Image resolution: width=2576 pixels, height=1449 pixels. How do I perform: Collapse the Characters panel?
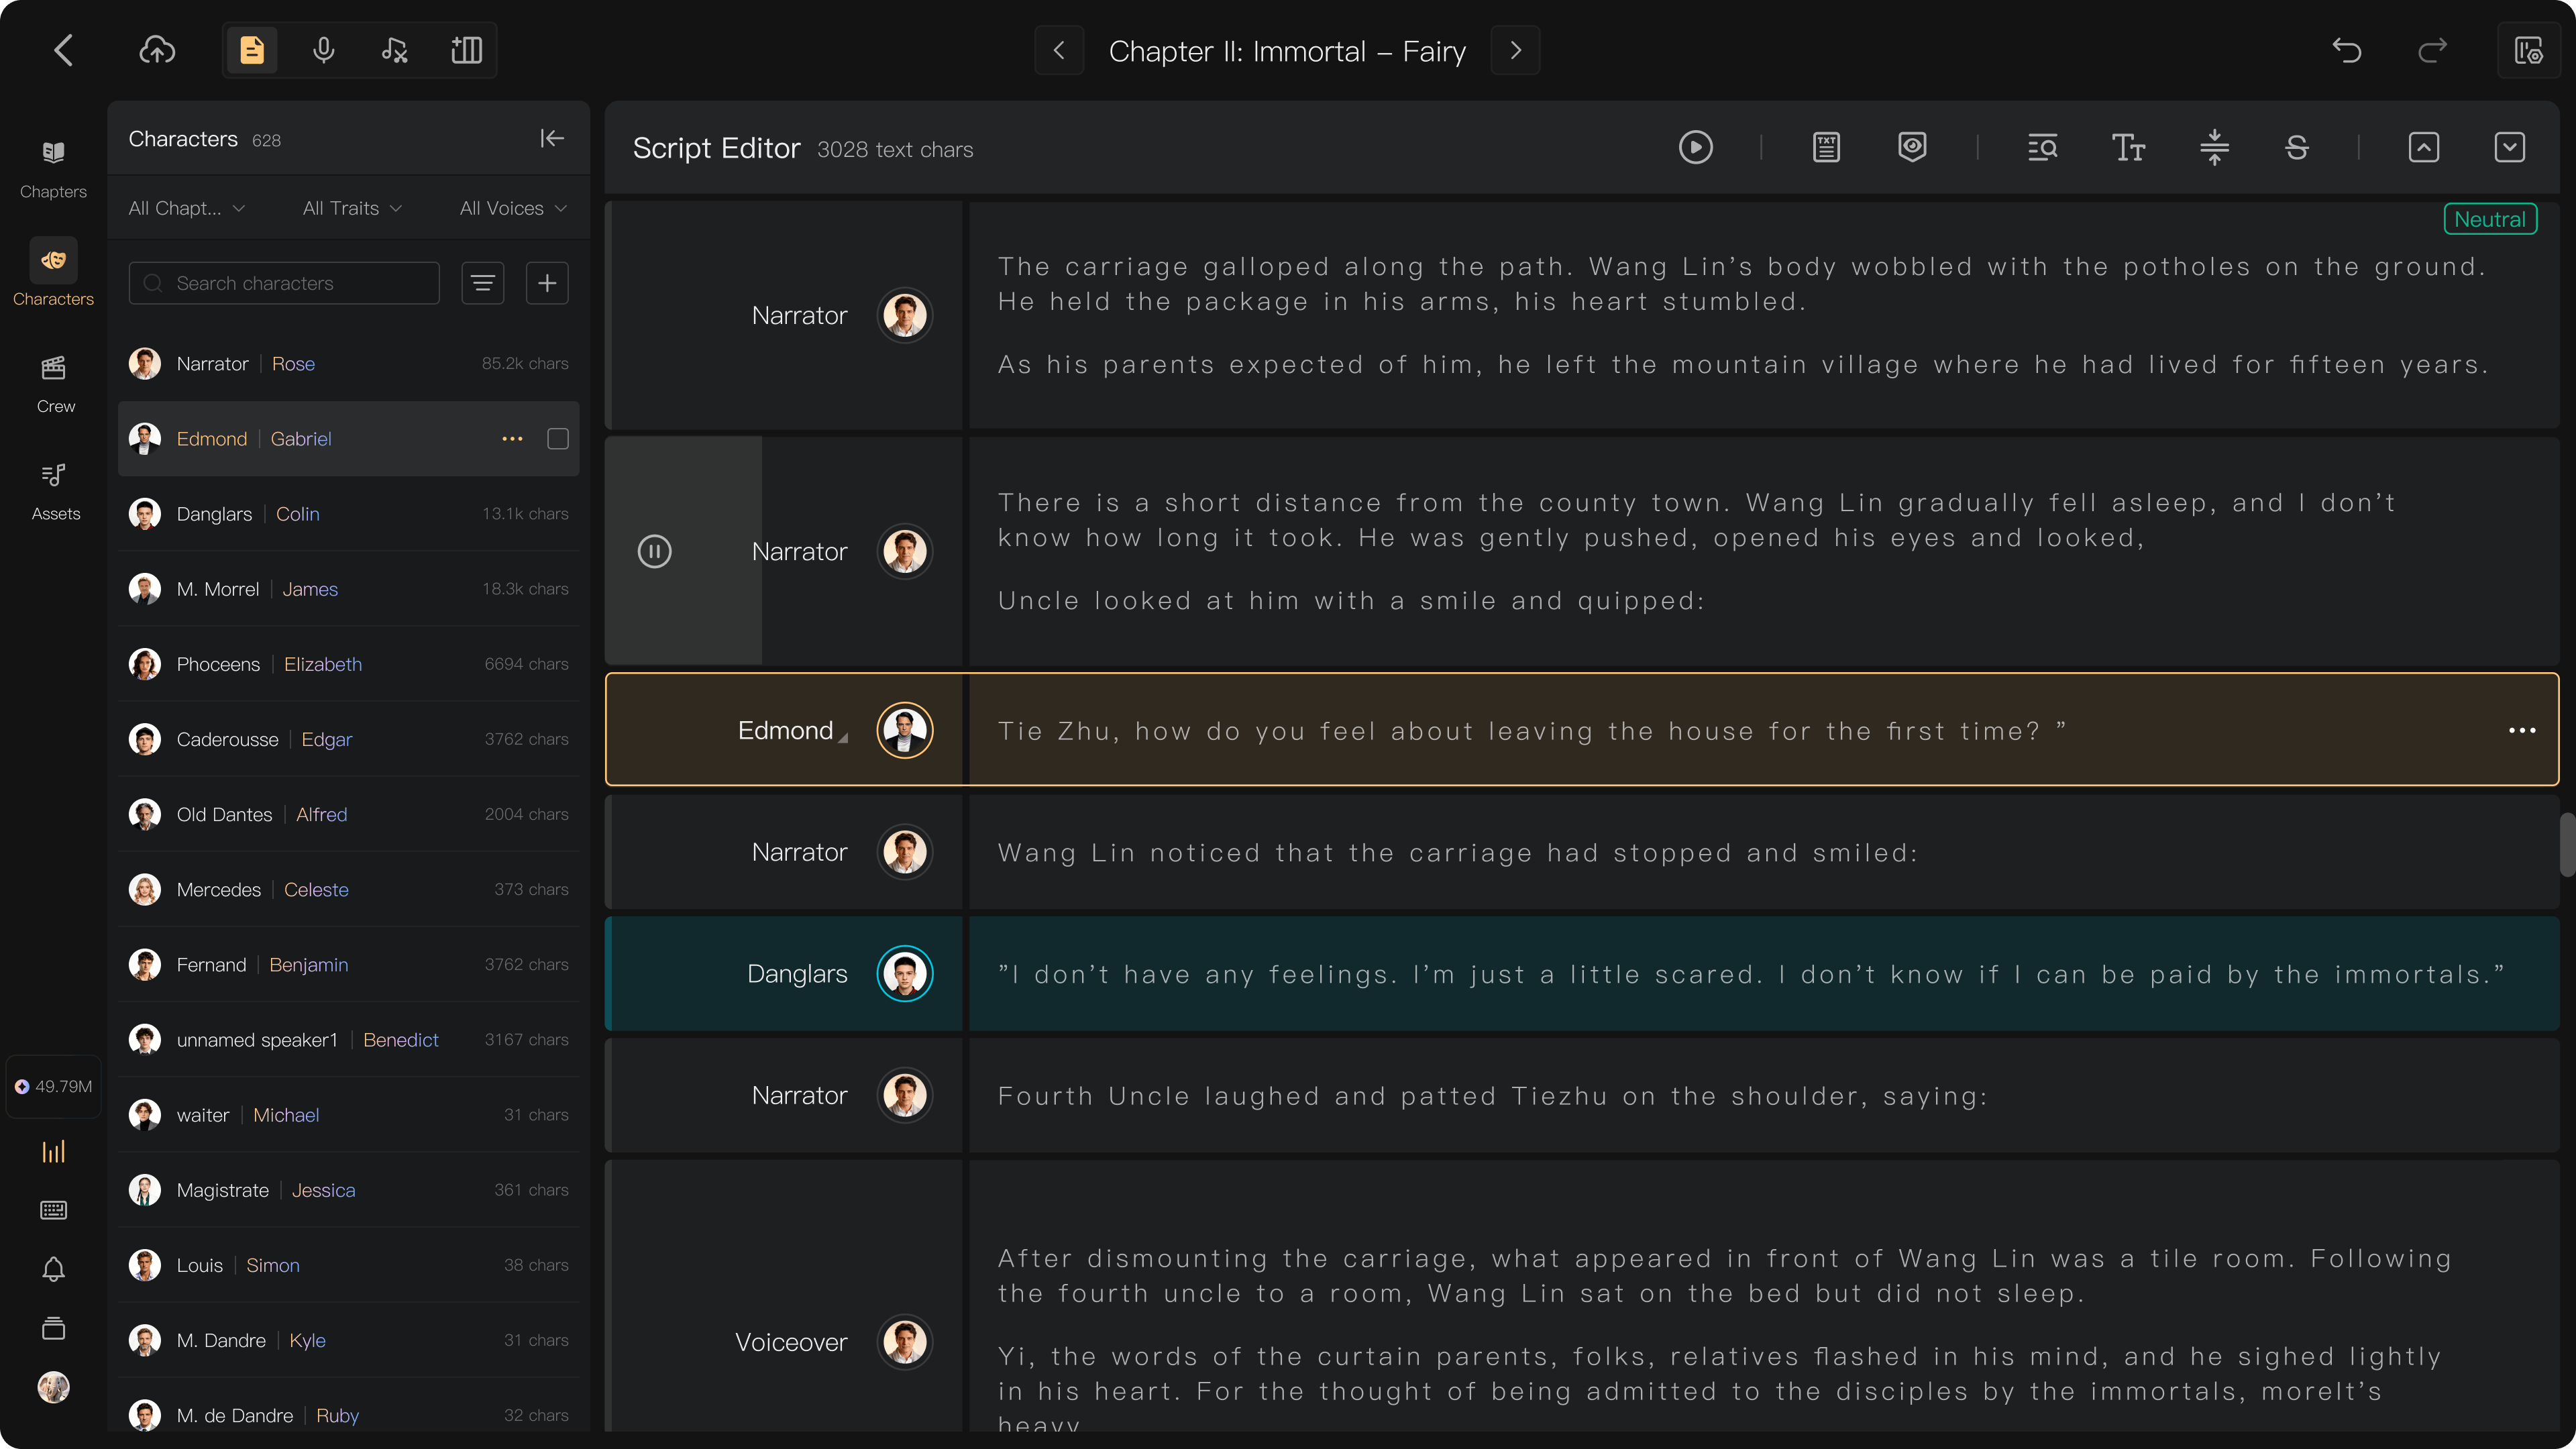tap(552, 138)
